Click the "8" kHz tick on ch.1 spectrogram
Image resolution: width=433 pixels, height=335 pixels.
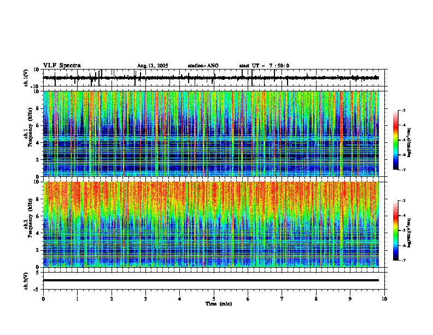(x=38, y=108)
